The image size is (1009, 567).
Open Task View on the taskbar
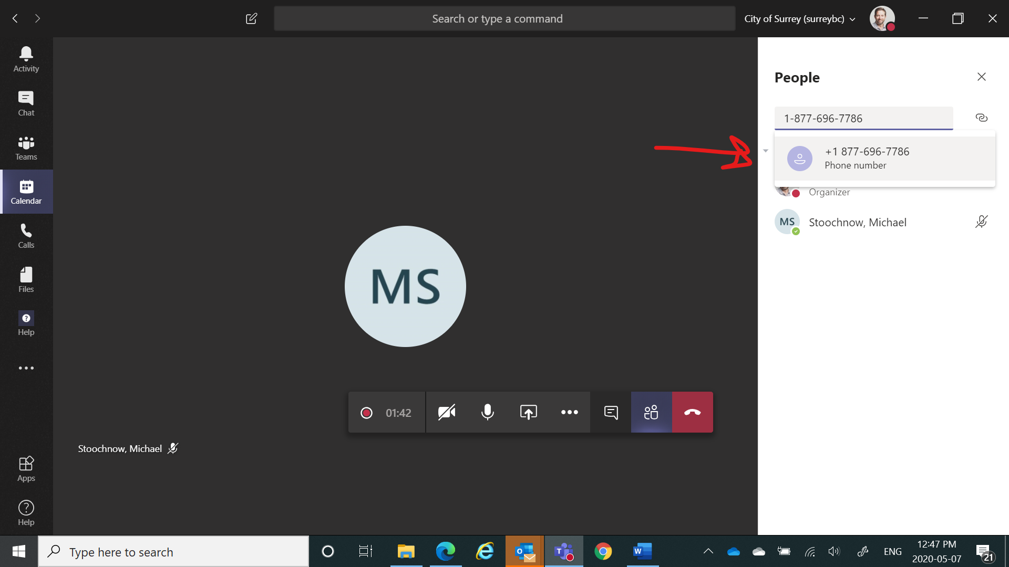click(x=366, y=551)
